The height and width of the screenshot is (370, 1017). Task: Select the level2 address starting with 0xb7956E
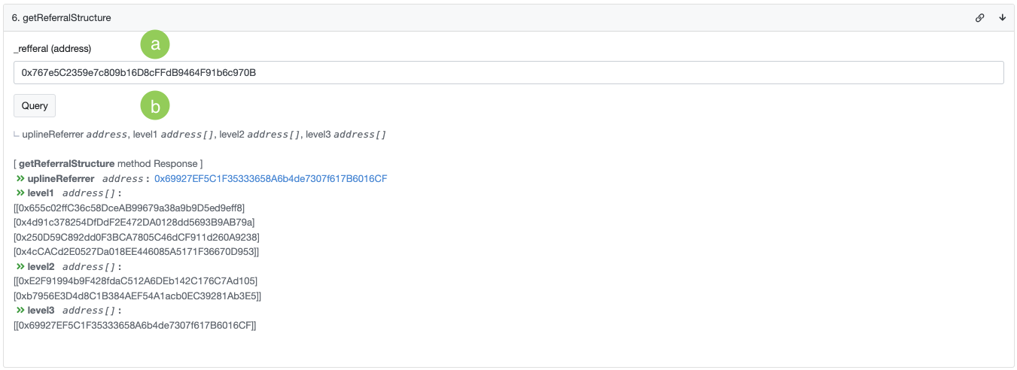[x=136, y=296]
